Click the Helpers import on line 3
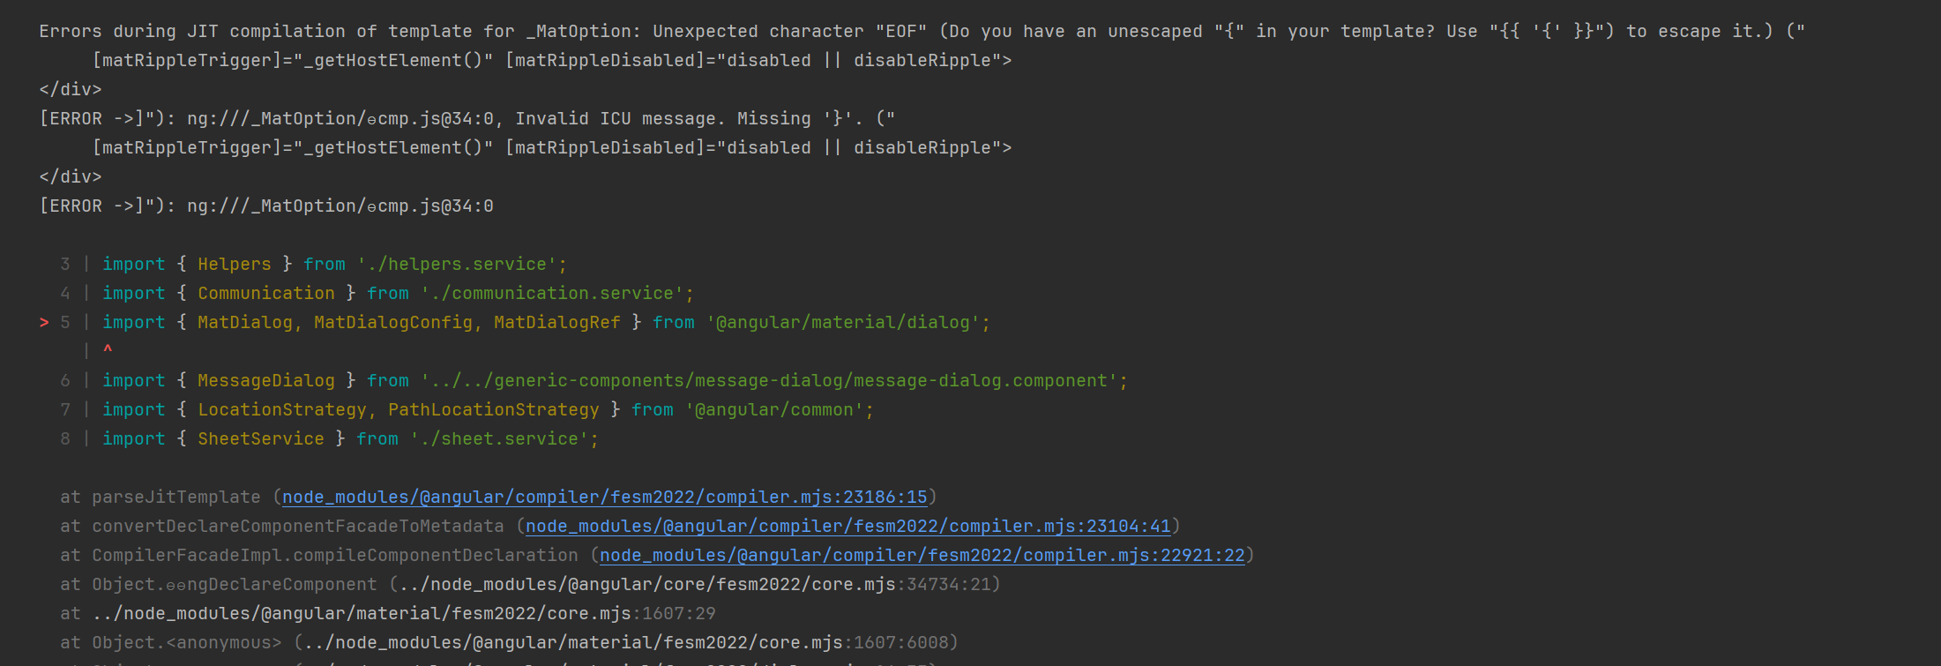The width and height of the screenshot is (1941, 666). [235, 264]
